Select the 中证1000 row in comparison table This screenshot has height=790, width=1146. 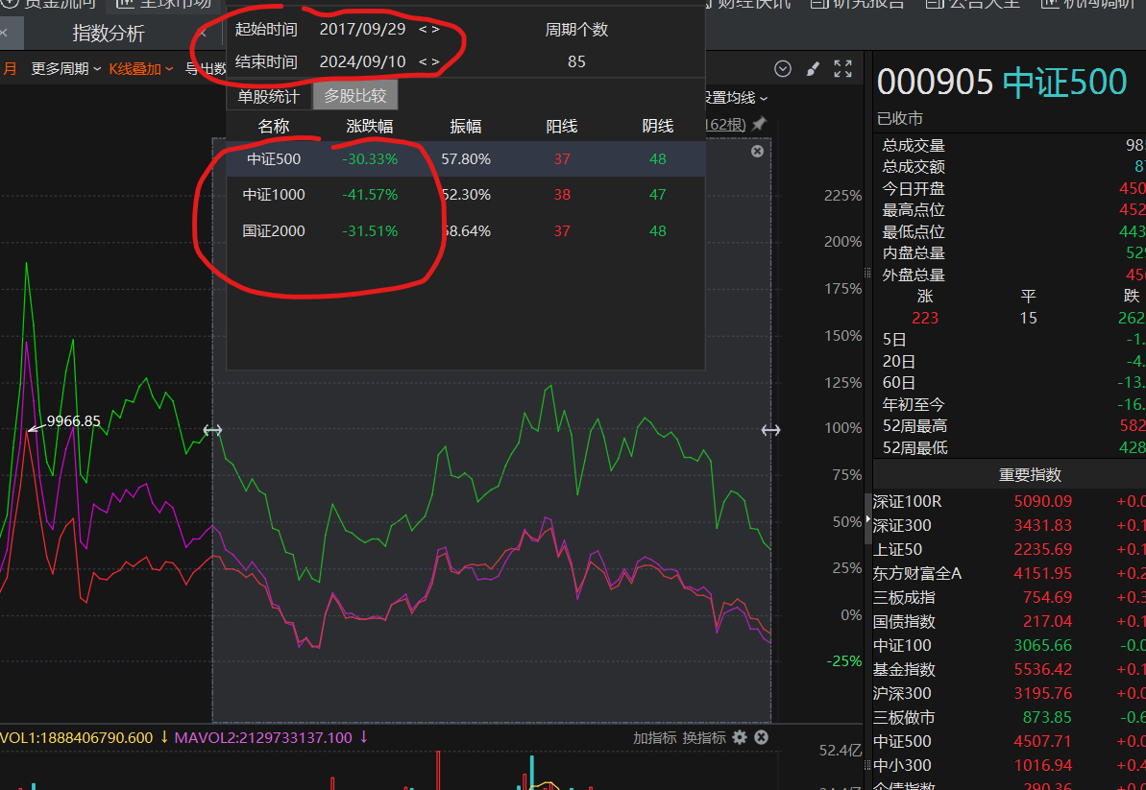[x=466, y=194]
